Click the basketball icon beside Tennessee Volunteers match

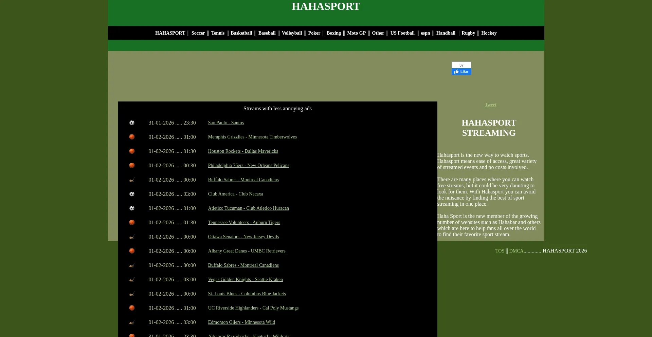[x=132, y=223]
